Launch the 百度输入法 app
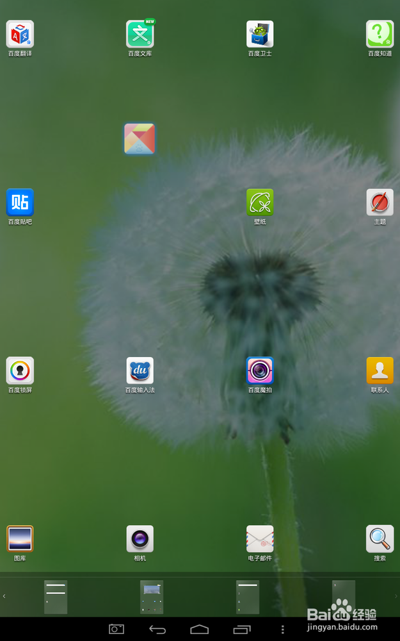This screenshot has width=400, height=641. pyautogui.click(x=140, y=370)
